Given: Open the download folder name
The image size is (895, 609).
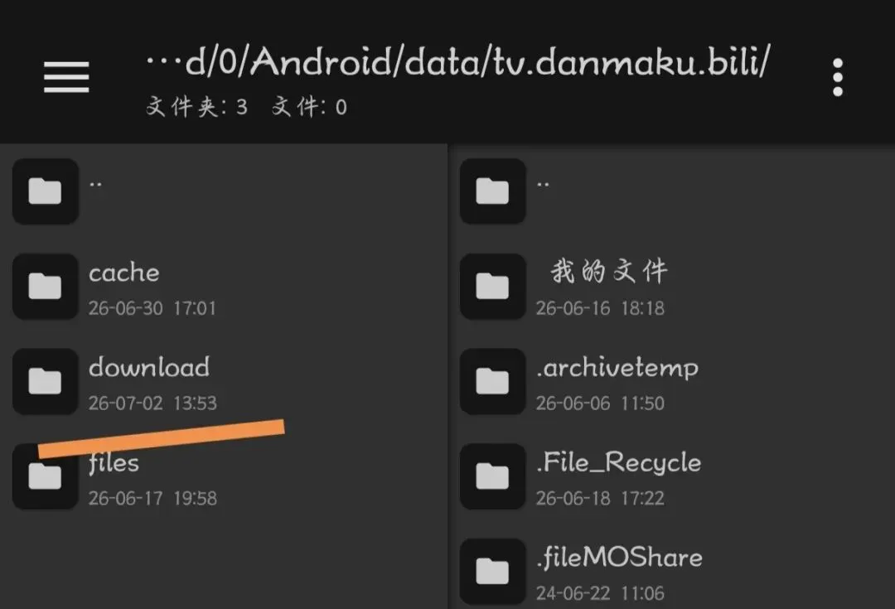Looking at the screenshot, I should (149, 367).
